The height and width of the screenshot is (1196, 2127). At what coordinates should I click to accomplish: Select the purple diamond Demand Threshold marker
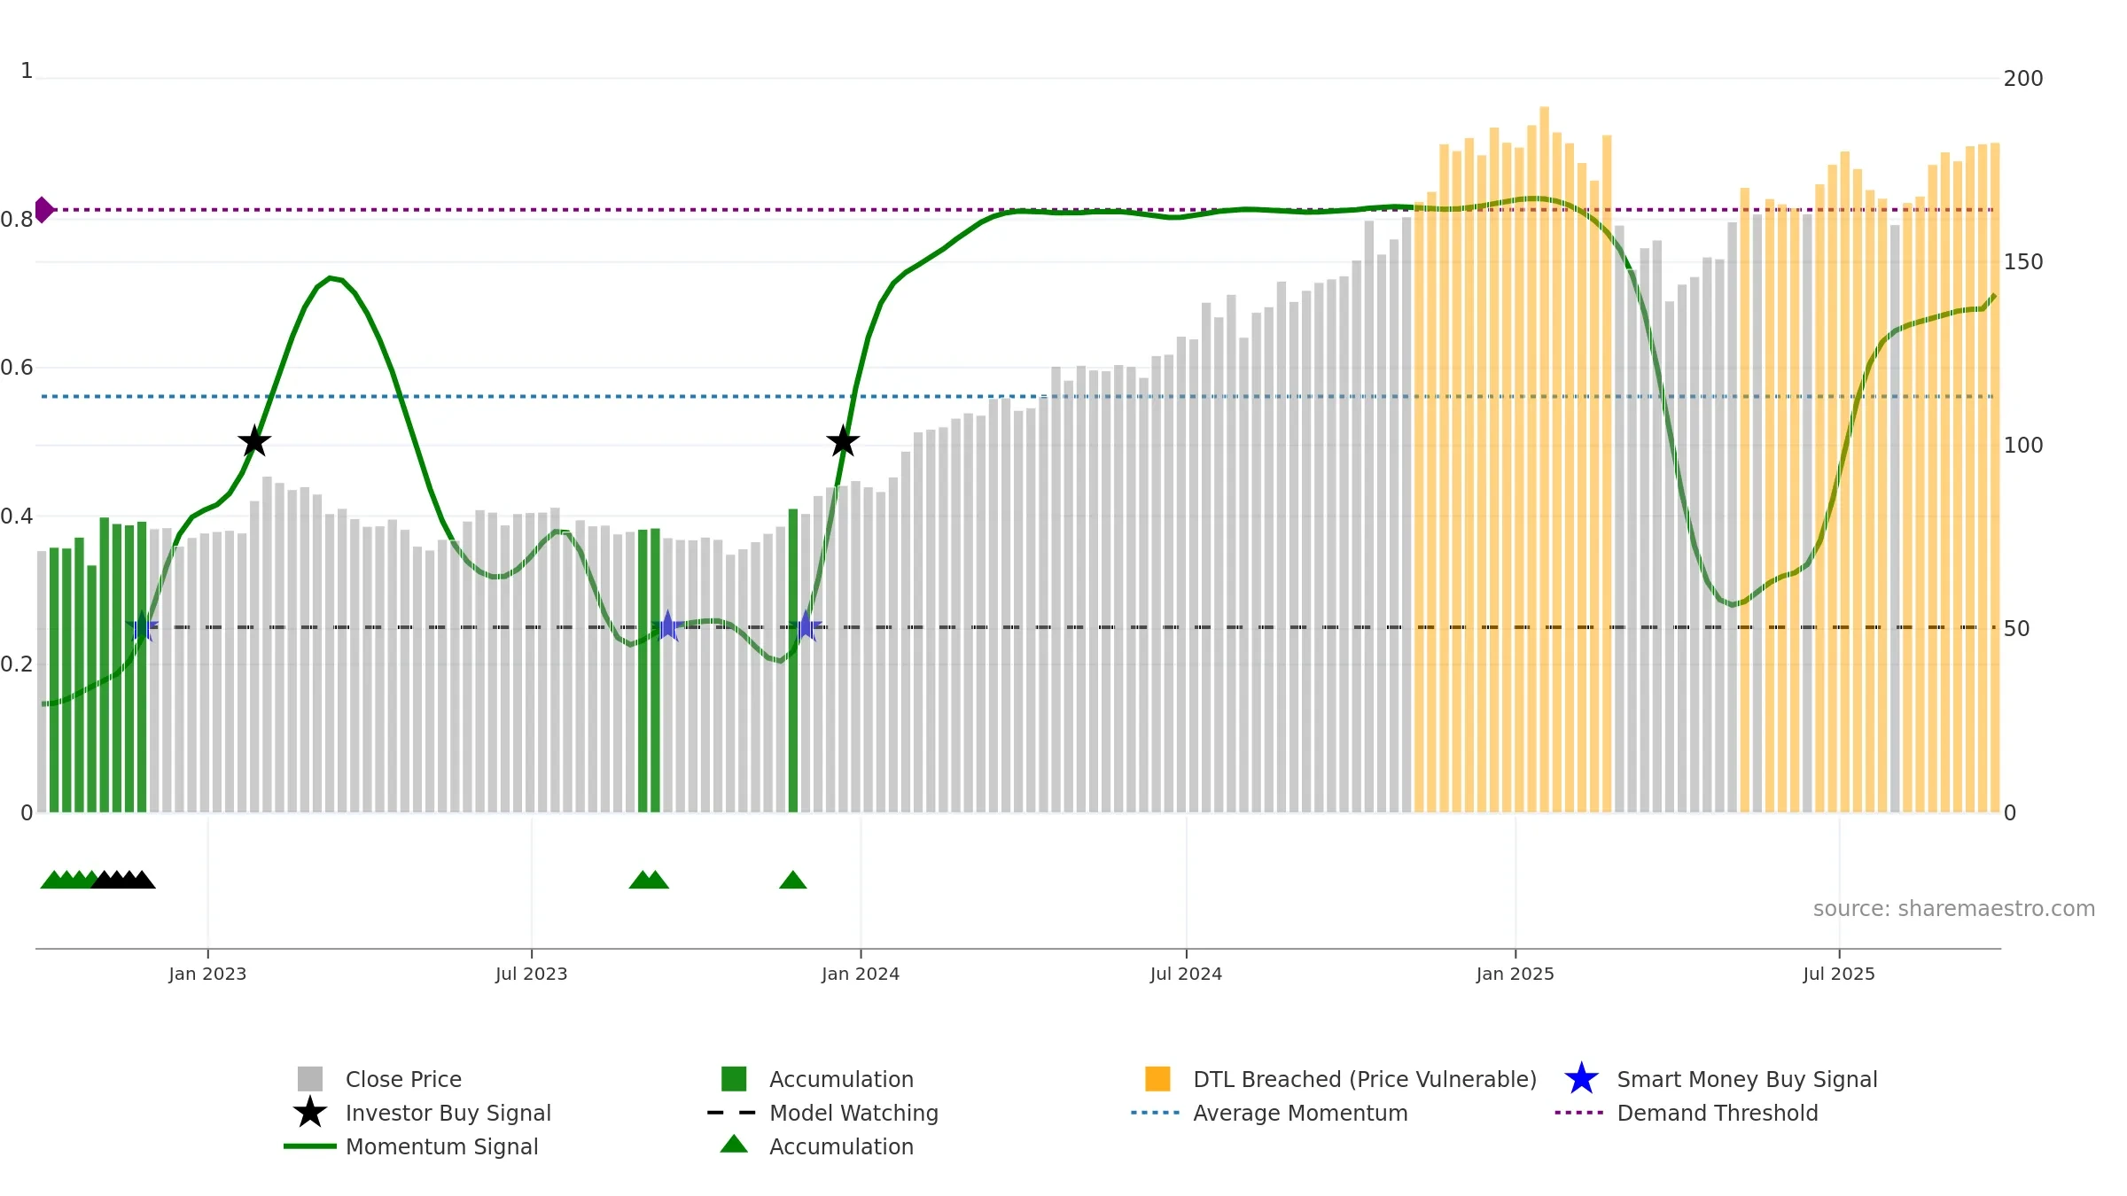point(43,210)
